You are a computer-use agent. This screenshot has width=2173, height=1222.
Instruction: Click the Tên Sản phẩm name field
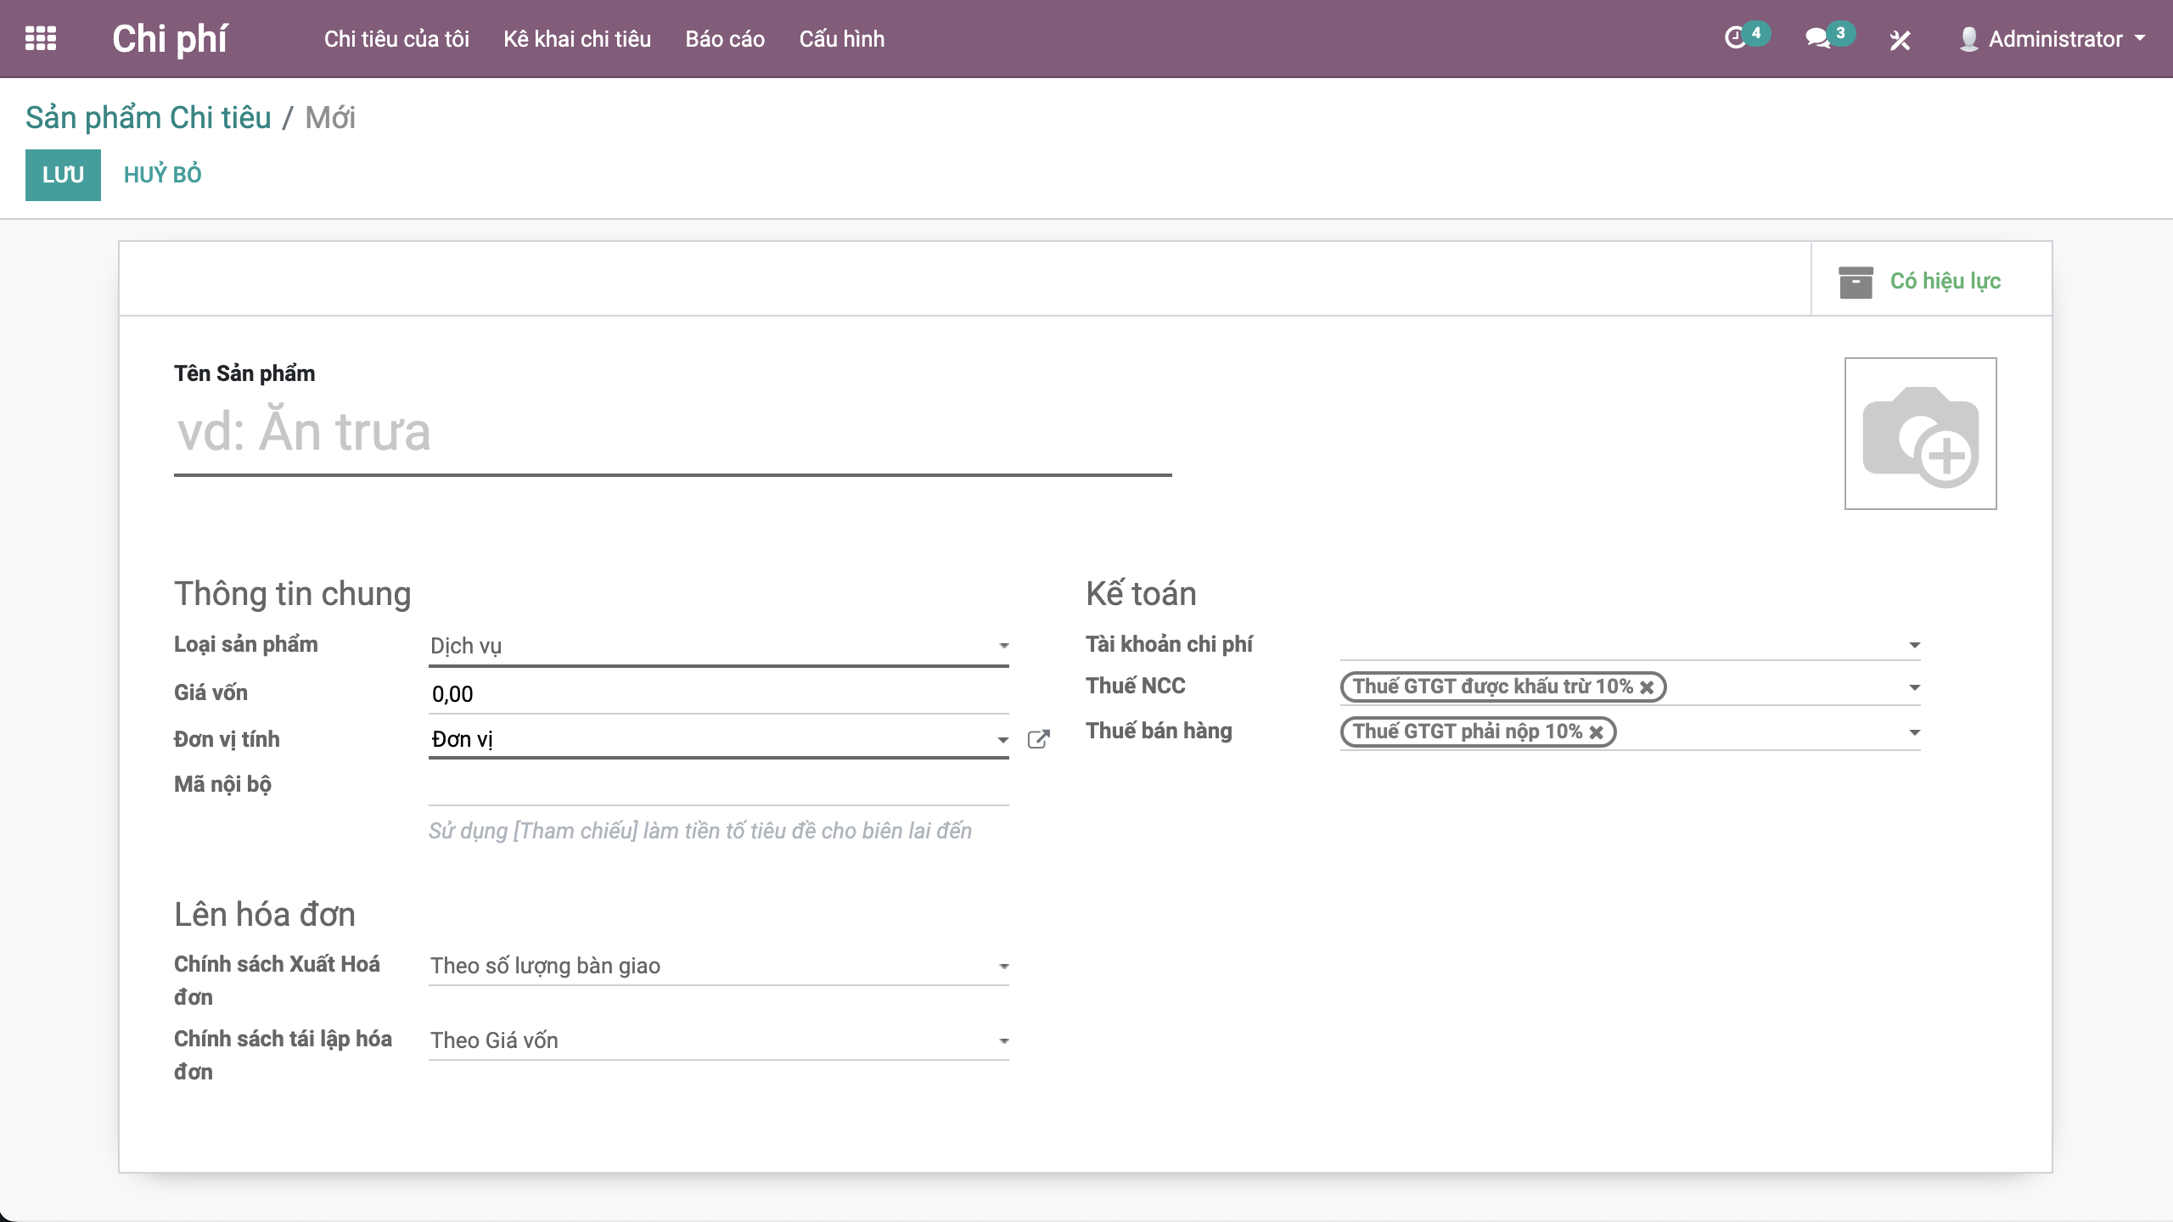pyautogui.click(x=672, y=433)
